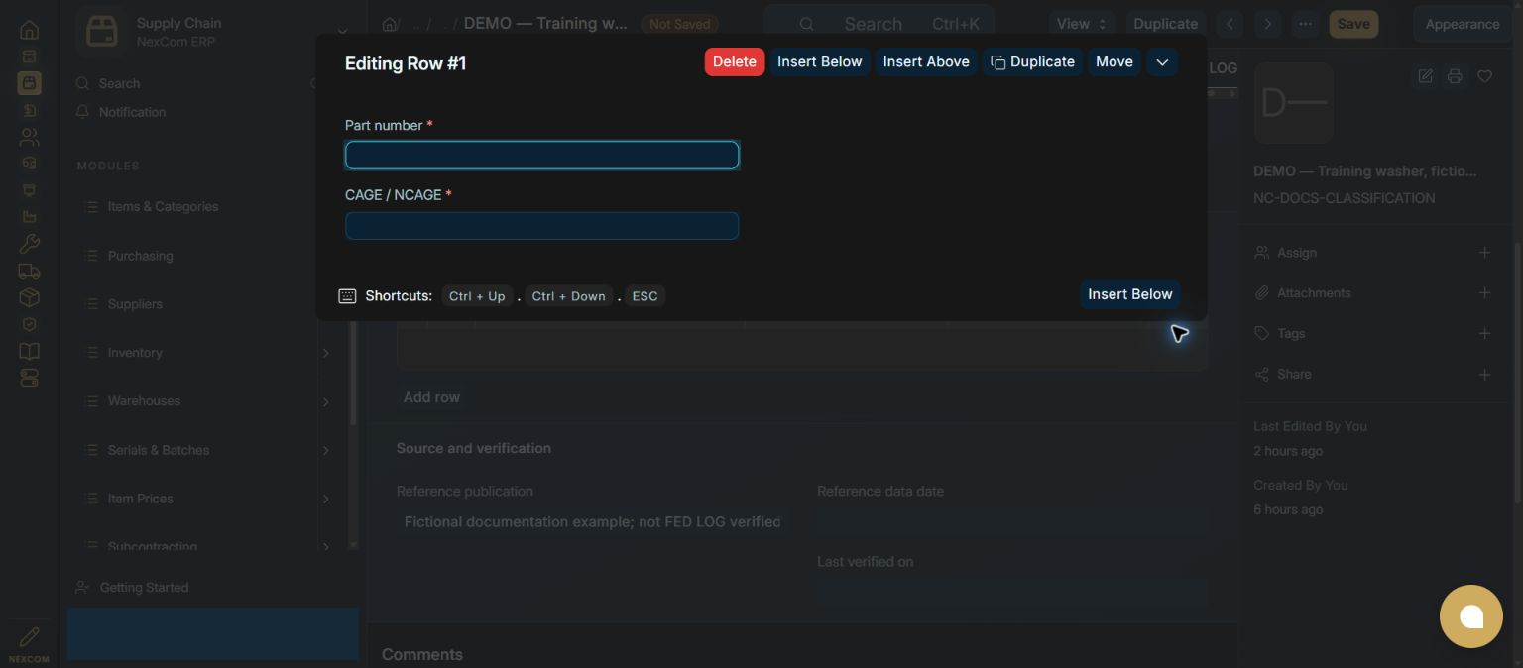Open the Purchasing module

[140, 256]
